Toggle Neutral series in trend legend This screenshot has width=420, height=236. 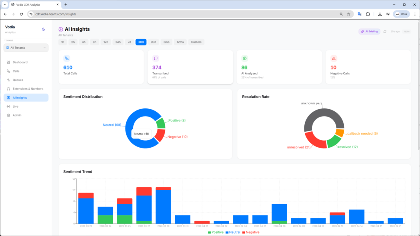pyautogui.click(x=233, y=232)
